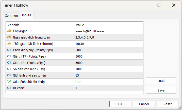Select the Inputs tab
The width and height of the screenshot is (182, 110).
click(26, 15)
